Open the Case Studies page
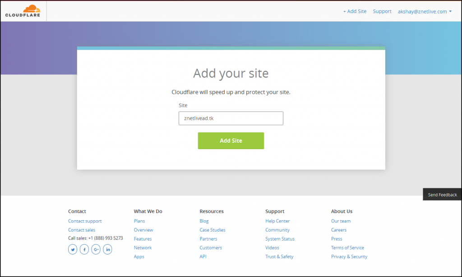Screen dimensions: 462x277 point(212,230)
